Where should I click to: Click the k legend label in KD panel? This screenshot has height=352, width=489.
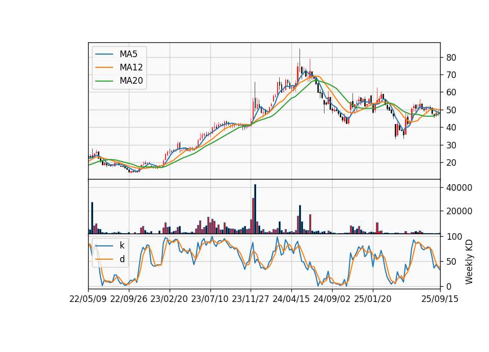[x=122, y=245]
